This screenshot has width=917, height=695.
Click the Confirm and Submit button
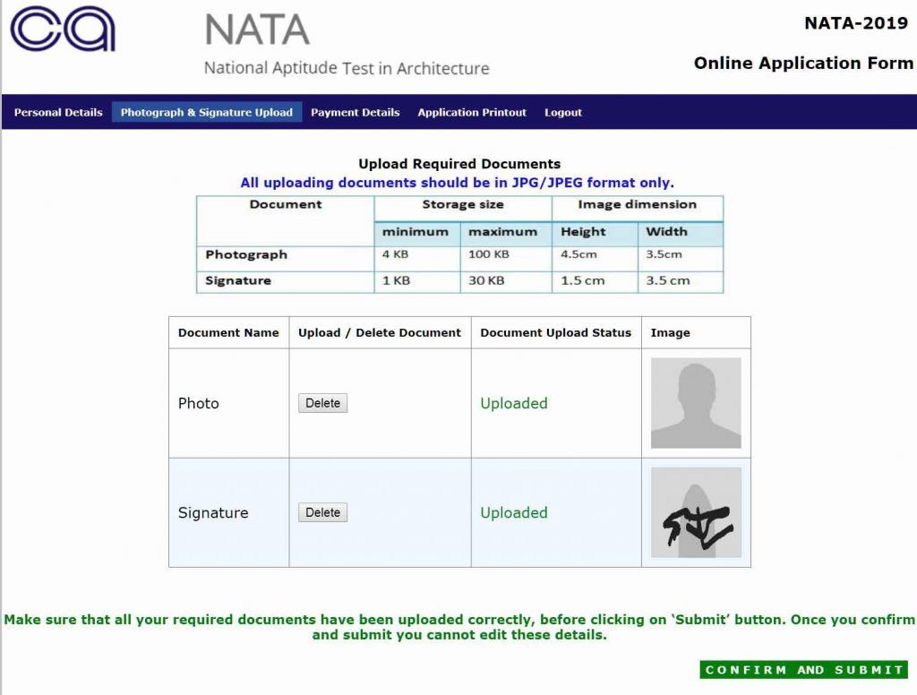point(803,669)
